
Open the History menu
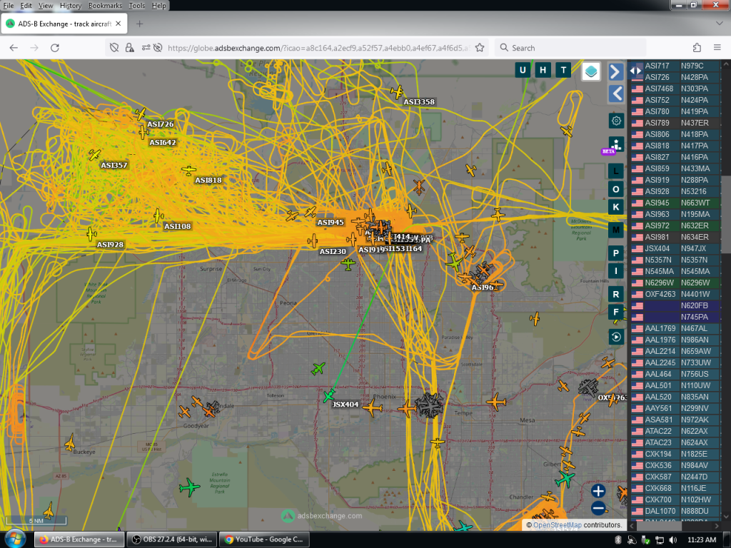71,6
